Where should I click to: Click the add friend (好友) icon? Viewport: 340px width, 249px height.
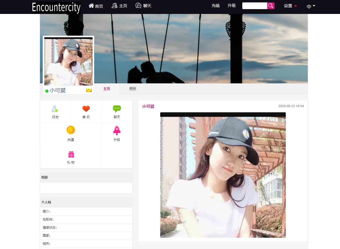click(x=55, y=109)
